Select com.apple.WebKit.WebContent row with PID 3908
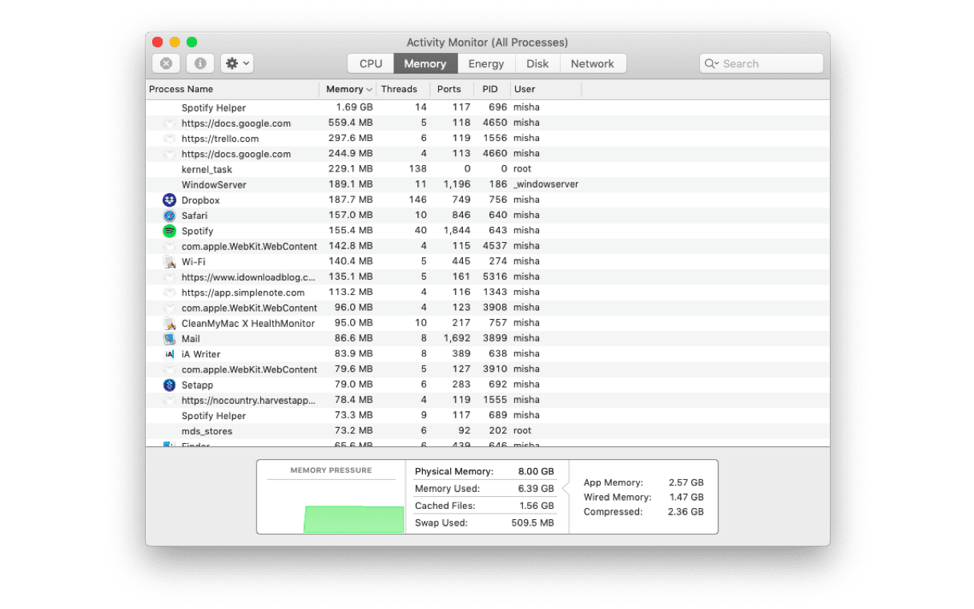The height and width of the screenshot is (609, 974). pos(487,308)
